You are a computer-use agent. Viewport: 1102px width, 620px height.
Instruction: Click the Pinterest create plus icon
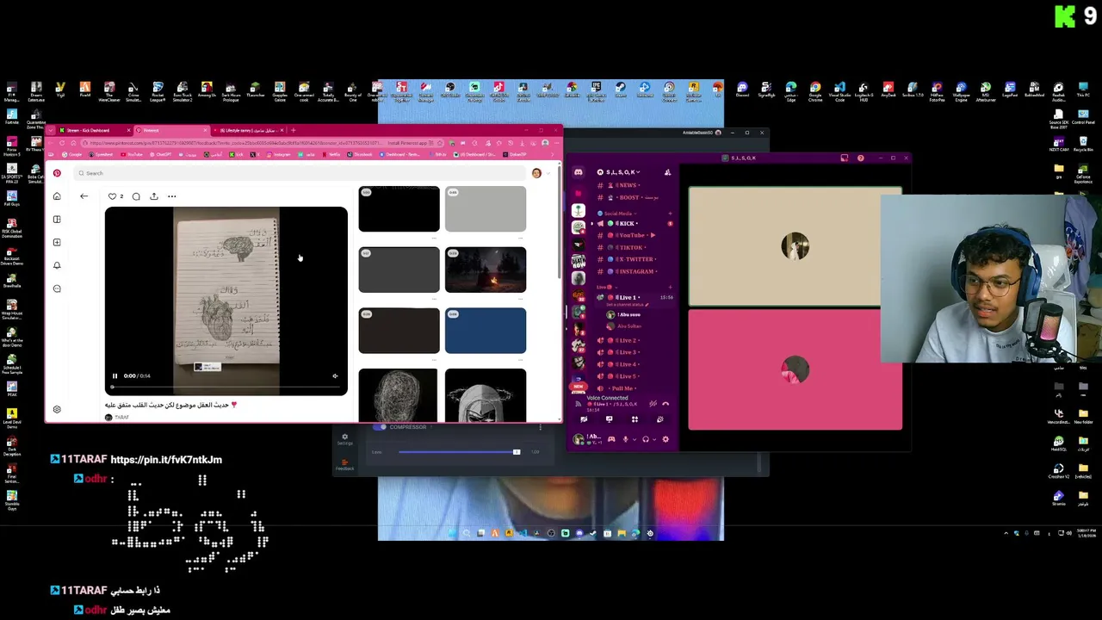57,242
